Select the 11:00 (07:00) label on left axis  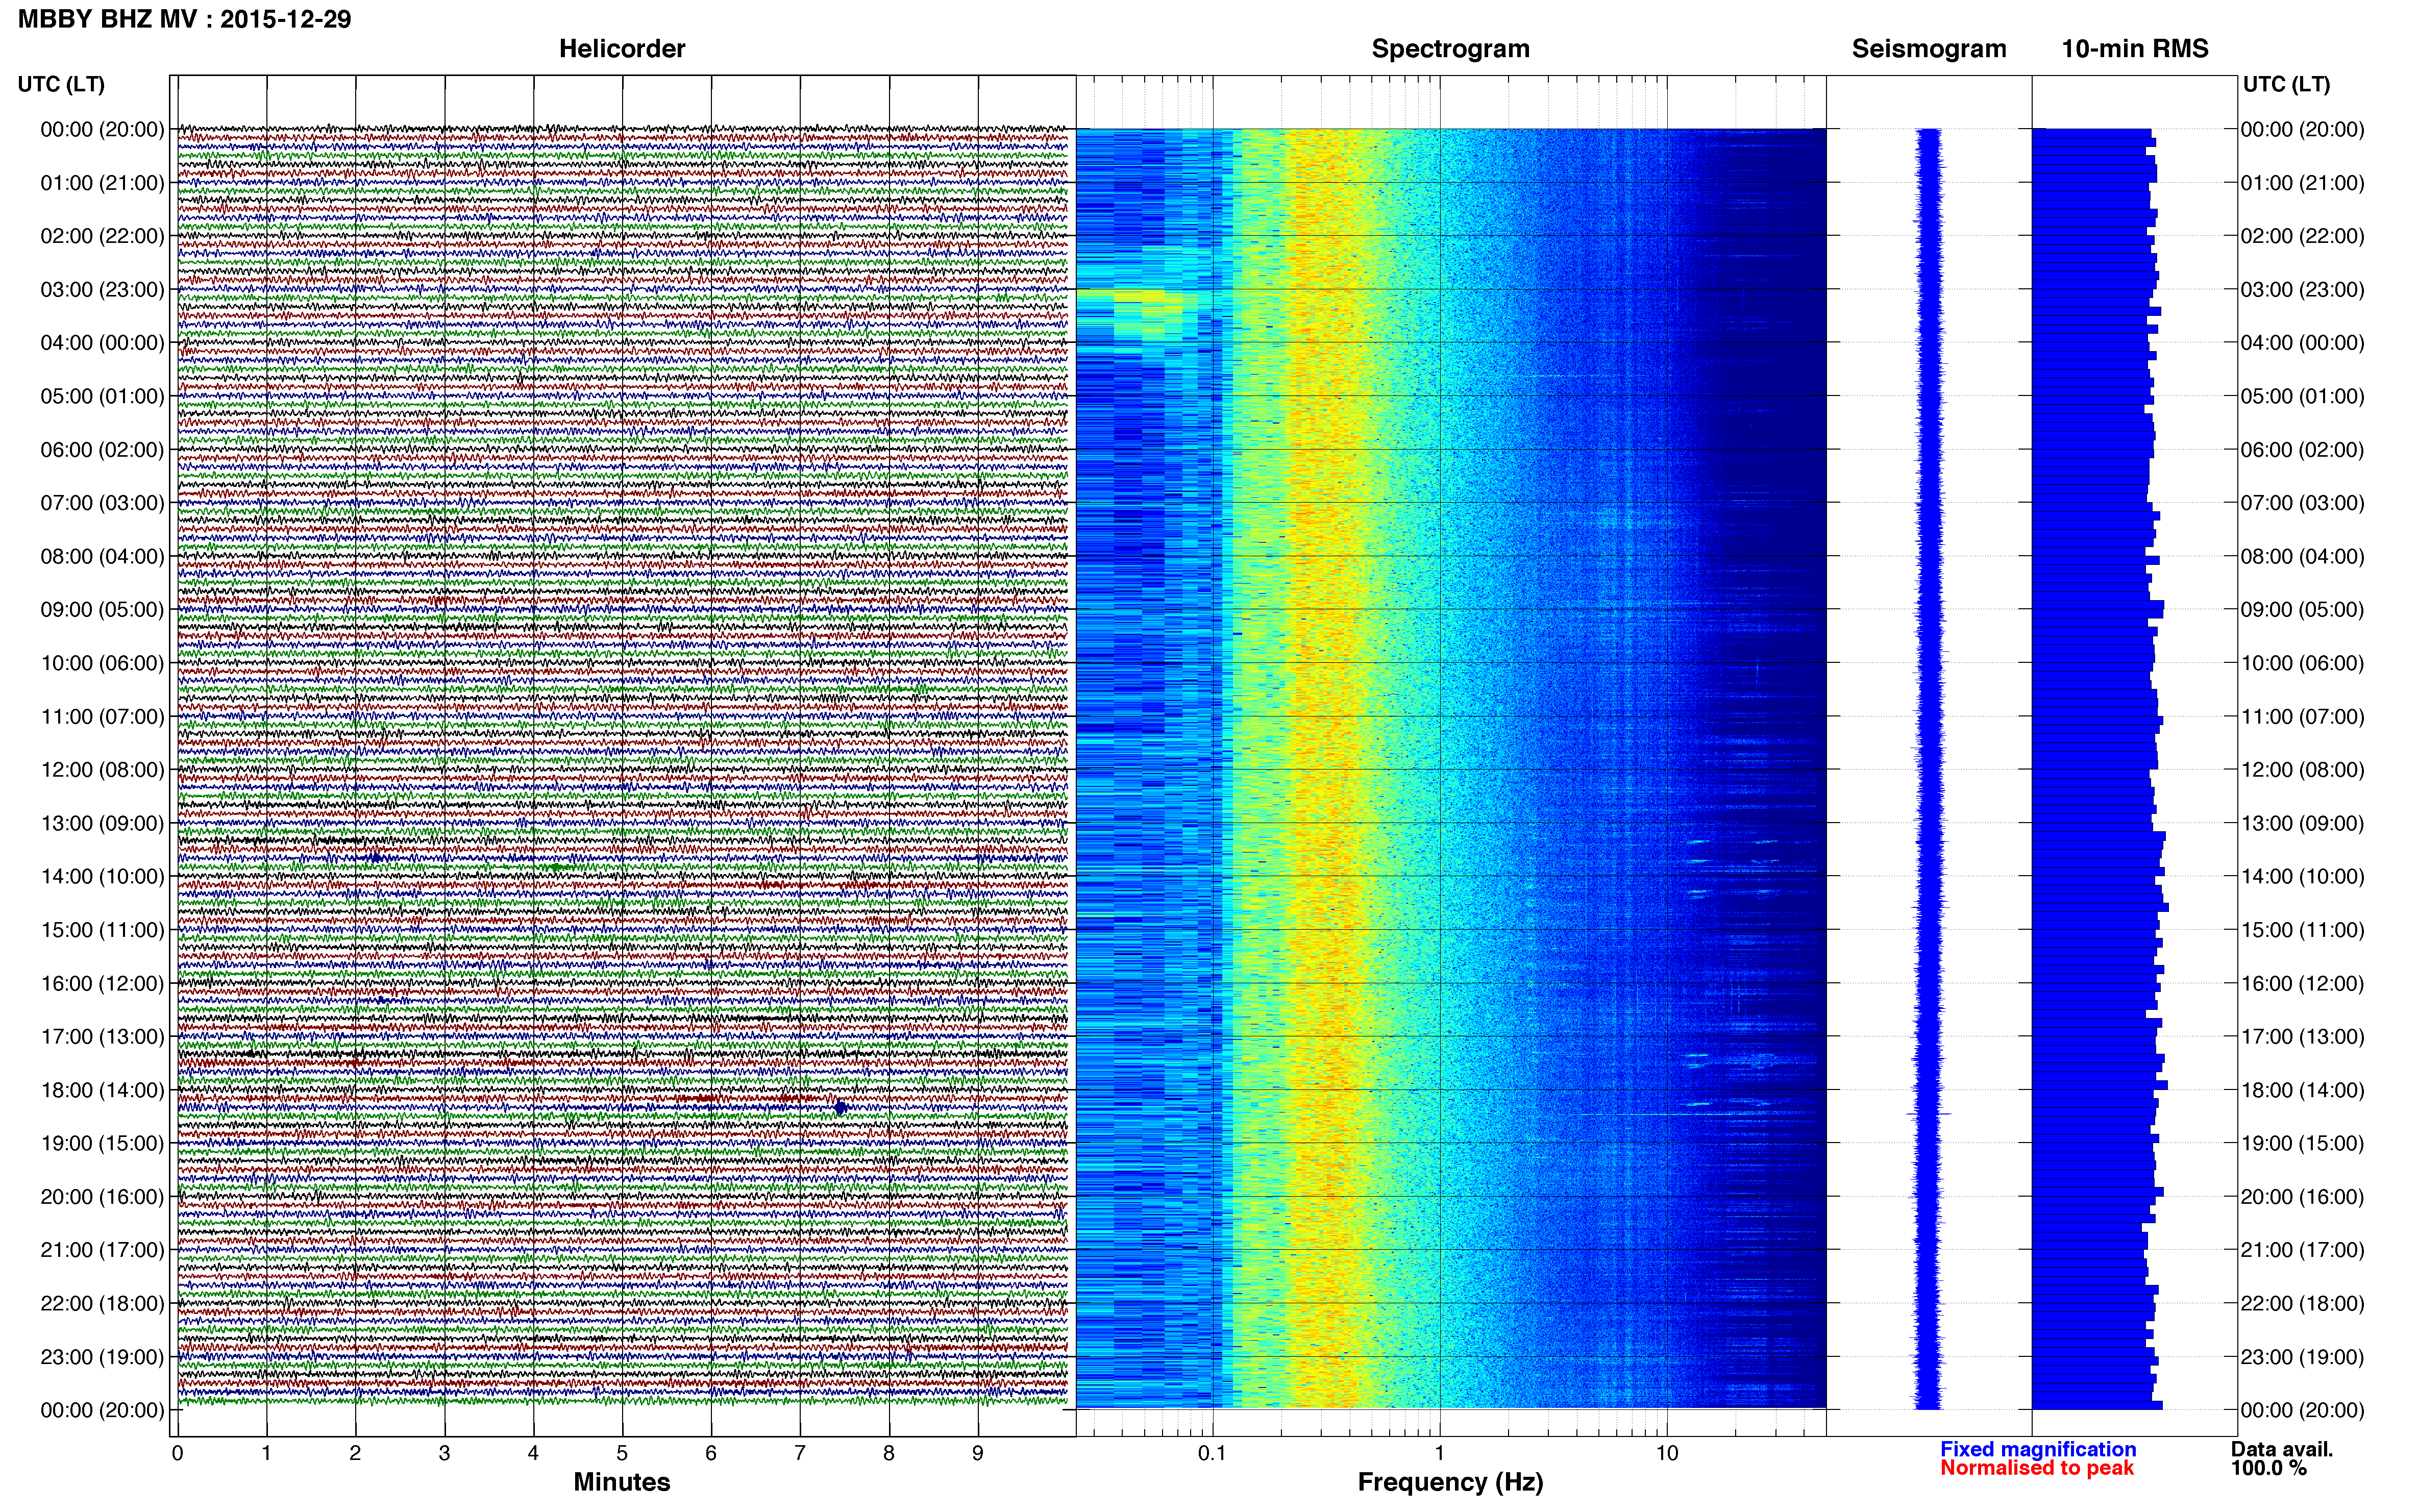(x=102, y=717)
